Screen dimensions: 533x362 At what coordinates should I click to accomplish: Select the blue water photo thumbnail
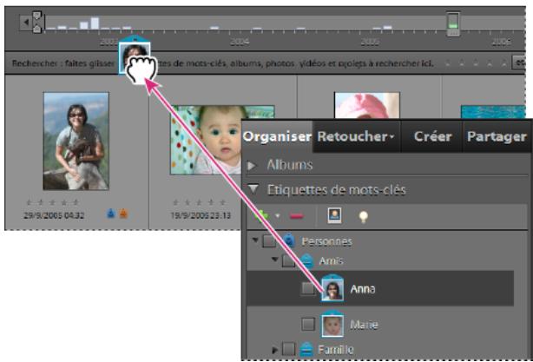coord(493,112)
